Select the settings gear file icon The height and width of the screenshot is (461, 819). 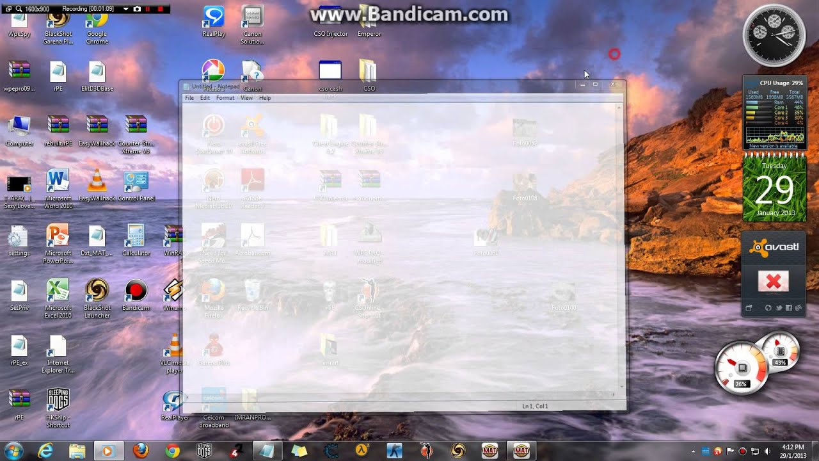coord(19,241)
